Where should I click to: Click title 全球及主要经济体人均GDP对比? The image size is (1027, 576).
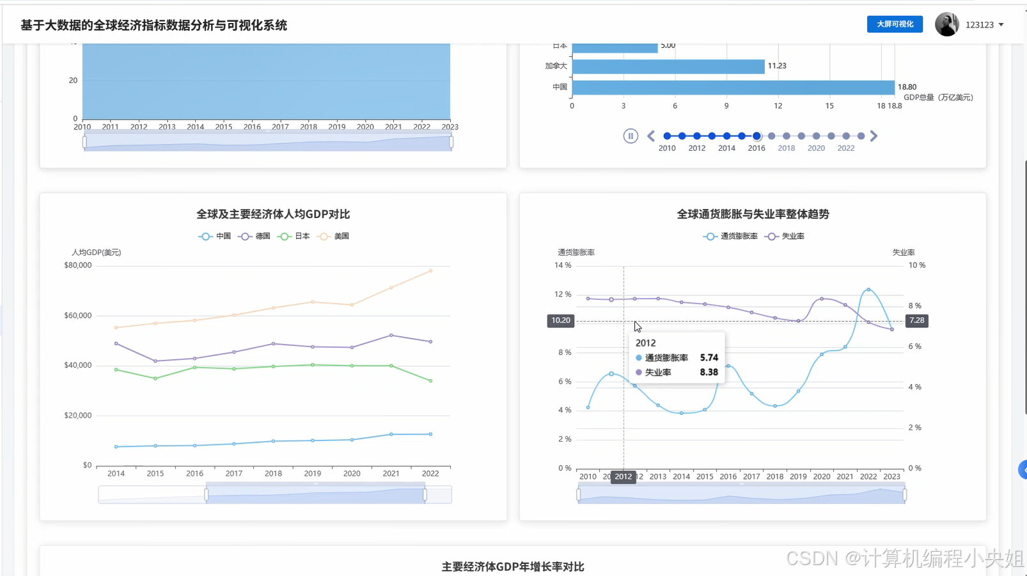point(273,214)
